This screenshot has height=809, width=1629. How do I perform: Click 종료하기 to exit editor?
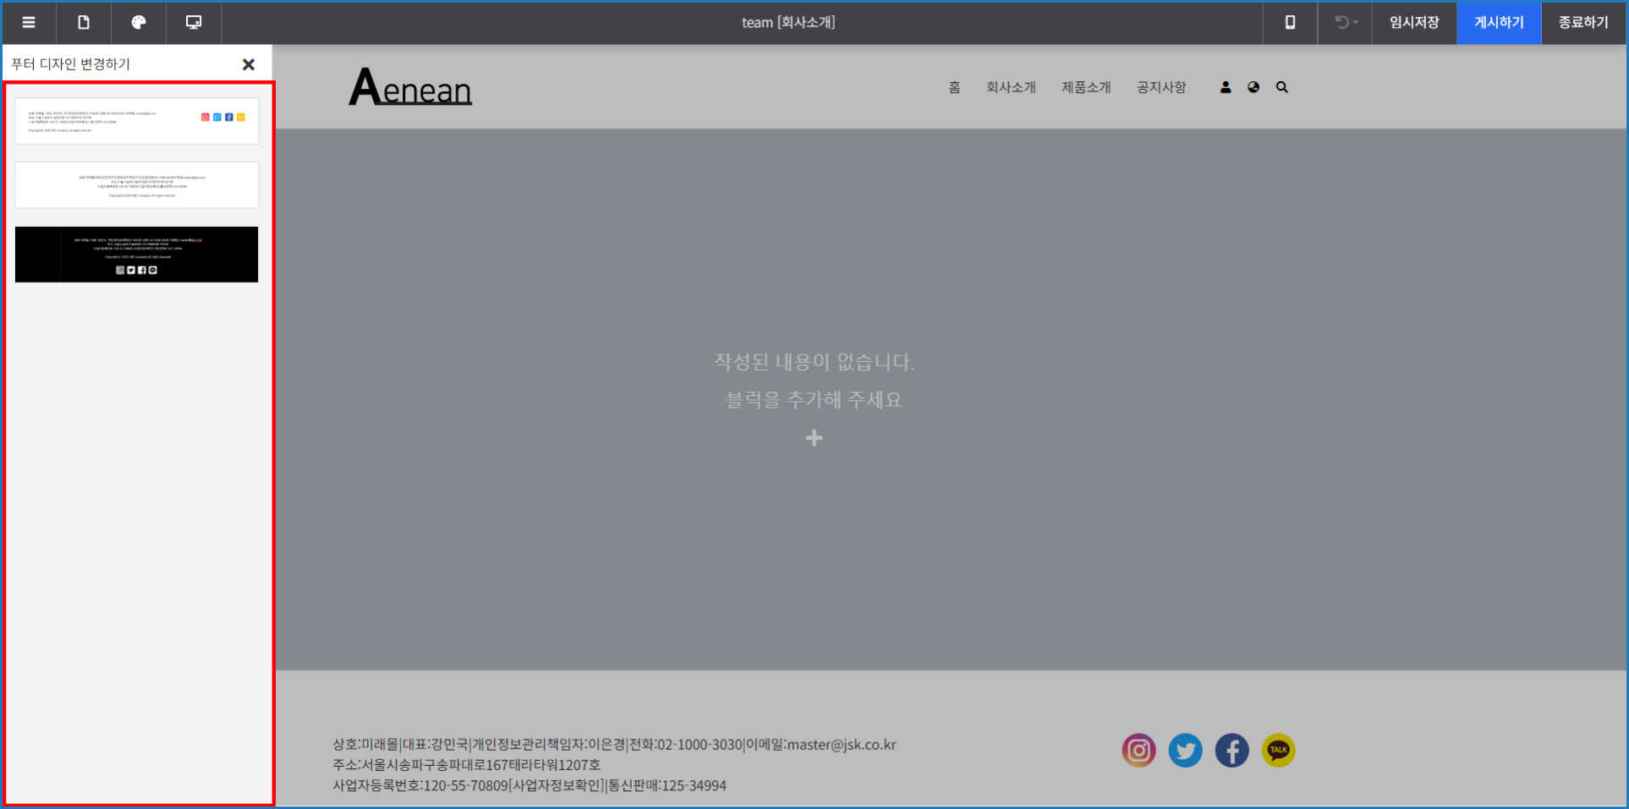[1583, 23]
